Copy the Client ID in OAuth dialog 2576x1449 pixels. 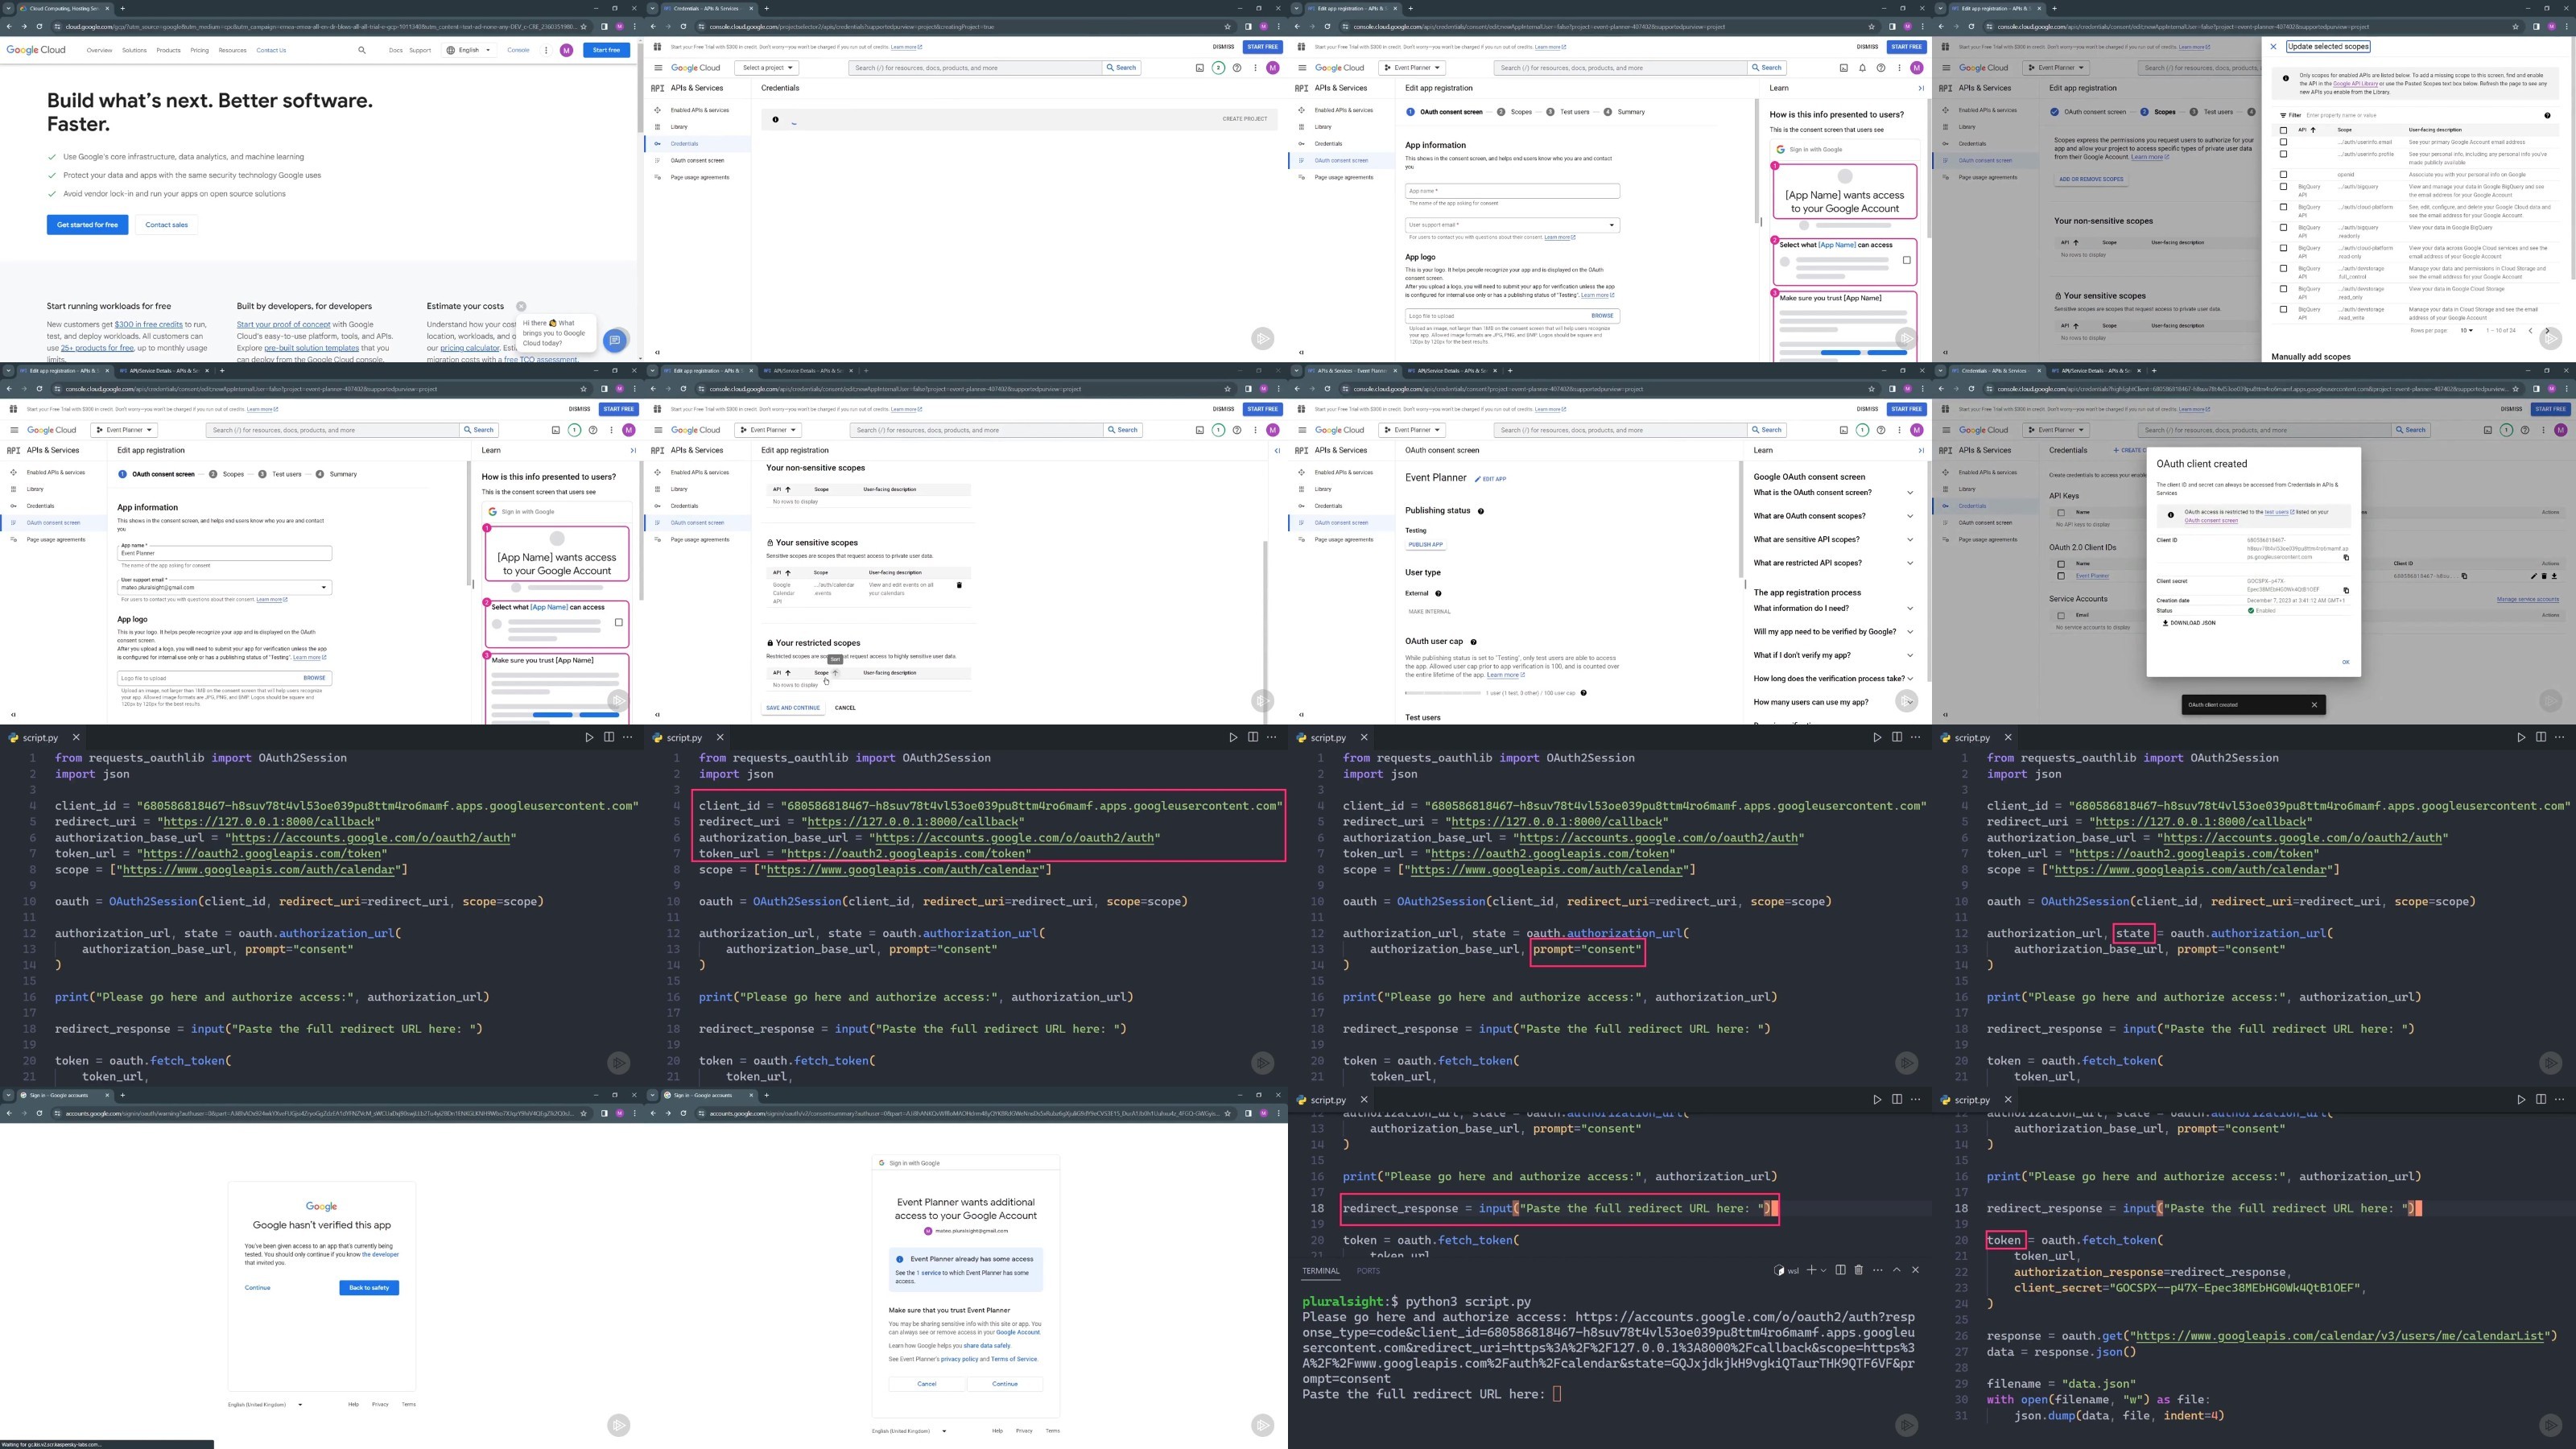click(x=2346, y=557)
